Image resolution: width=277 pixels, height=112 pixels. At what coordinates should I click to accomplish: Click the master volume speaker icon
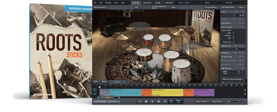click(x=229, y=102)
